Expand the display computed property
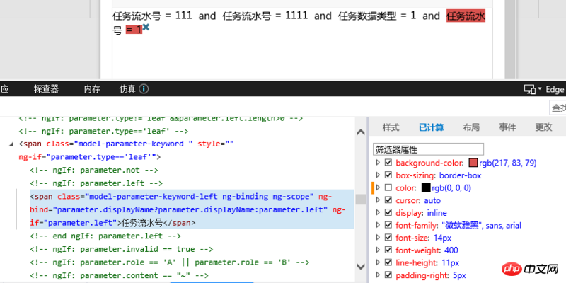Screen dimensions: 566x283 tap(378, 213)
